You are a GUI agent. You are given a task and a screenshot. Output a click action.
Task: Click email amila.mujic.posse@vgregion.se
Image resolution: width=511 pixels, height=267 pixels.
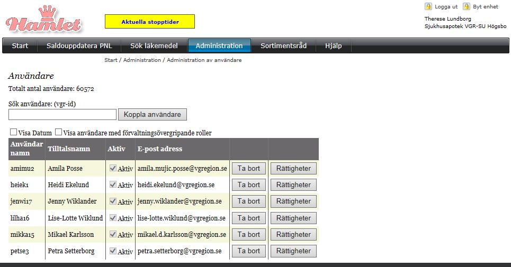[x=182, y=169]
